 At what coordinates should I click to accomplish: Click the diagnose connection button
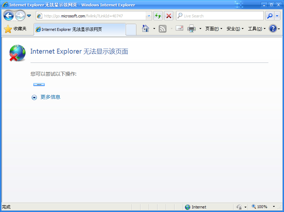pyautogui.click(x=39, y=84)
